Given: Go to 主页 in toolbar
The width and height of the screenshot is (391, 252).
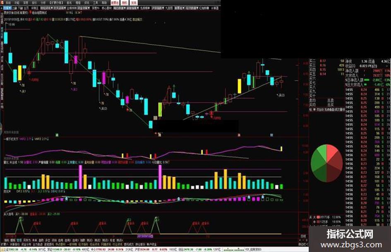Looking at the screenshot, I should pyautogui.click(x=26, y=8).
